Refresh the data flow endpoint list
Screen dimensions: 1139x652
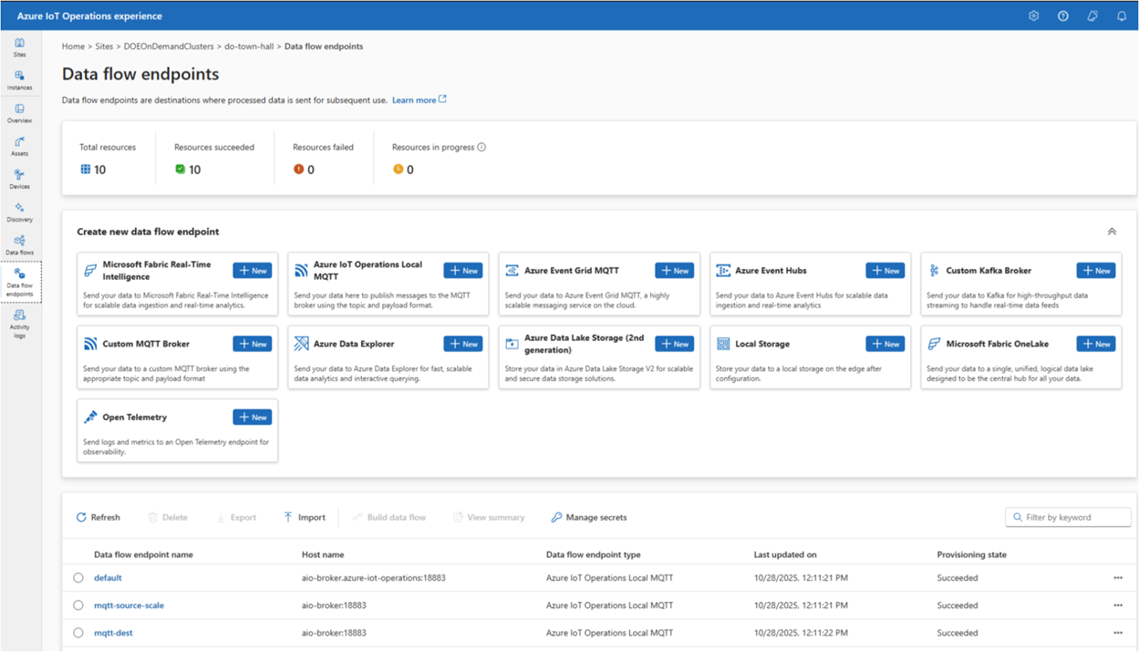click(98, 517)
